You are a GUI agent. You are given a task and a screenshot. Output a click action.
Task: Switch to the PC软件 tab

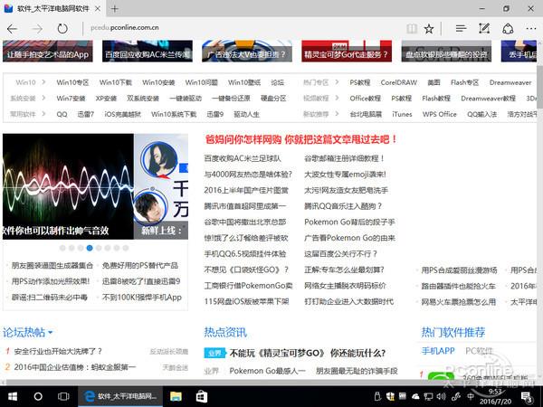(479, 351)
